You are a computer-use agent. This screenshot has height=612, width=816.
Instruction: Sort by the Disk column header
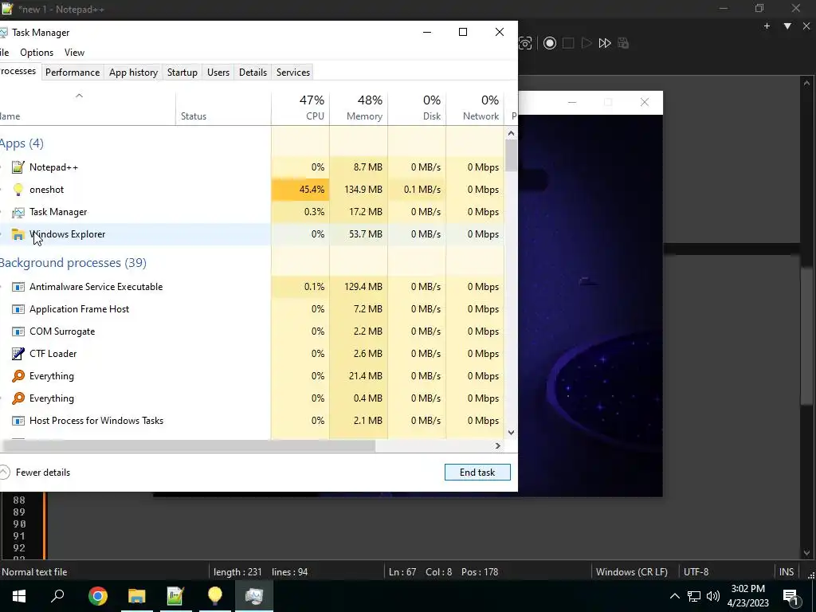[x=417, y=108]
